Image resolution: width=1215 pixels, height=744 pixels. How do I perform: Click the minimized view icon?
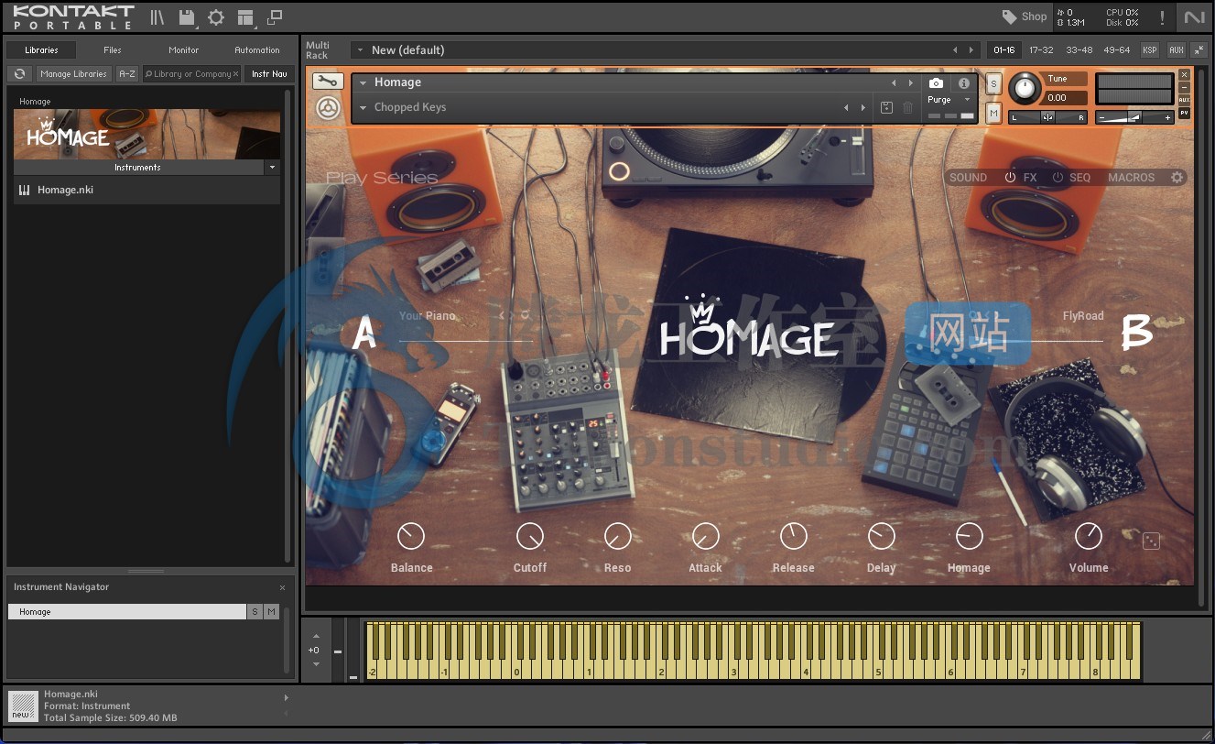pyautogui.click(x=274, y=17)
